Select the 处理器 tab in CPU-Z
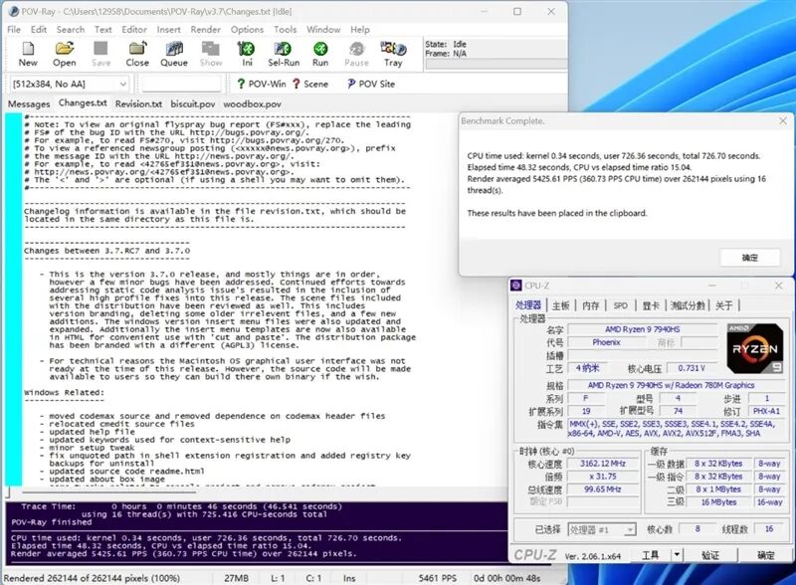Image resolution: width=796 pixels, height=585 pixels. (528, 304)
